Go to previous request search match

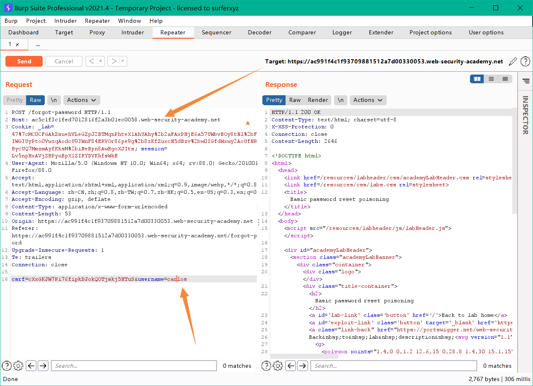[x=31, y=366]
